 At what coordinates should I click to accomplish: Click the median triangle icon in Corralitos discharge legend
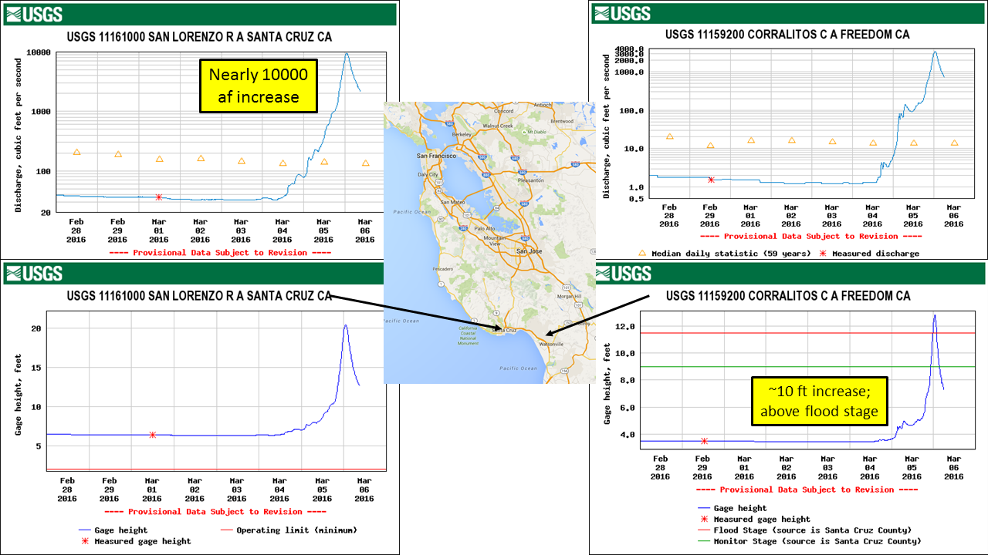click(x=642, y=252)
